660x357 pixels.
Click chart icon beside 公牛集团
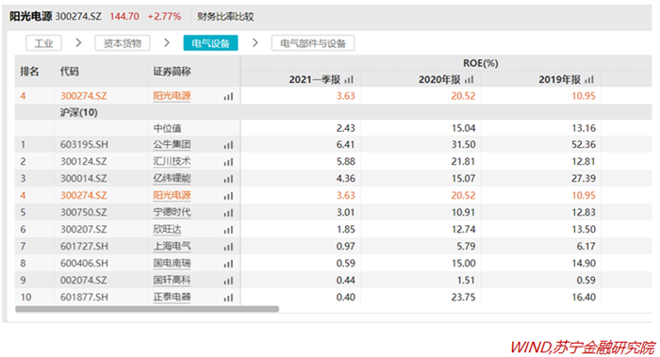228,145
